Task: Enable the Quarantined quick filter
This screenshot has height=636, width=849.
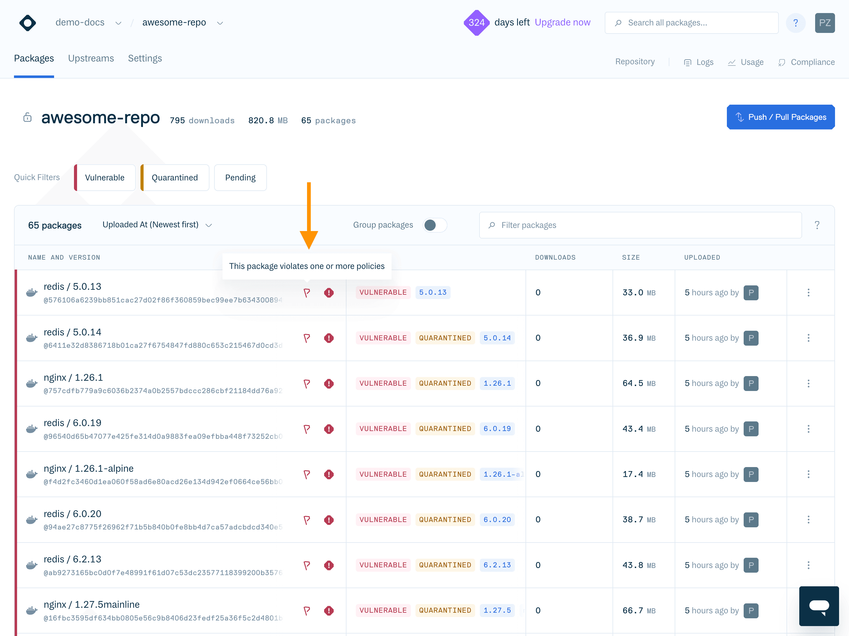Action: (x=175, y=178)
